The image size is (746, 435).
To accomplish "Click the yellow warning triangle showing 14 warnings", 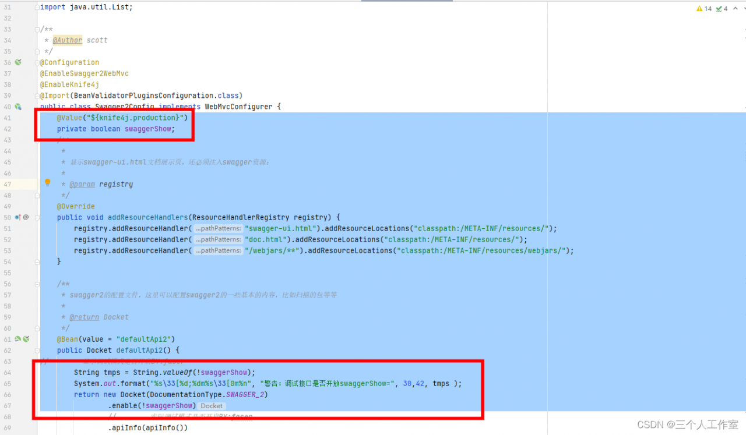I will [700, 9].
